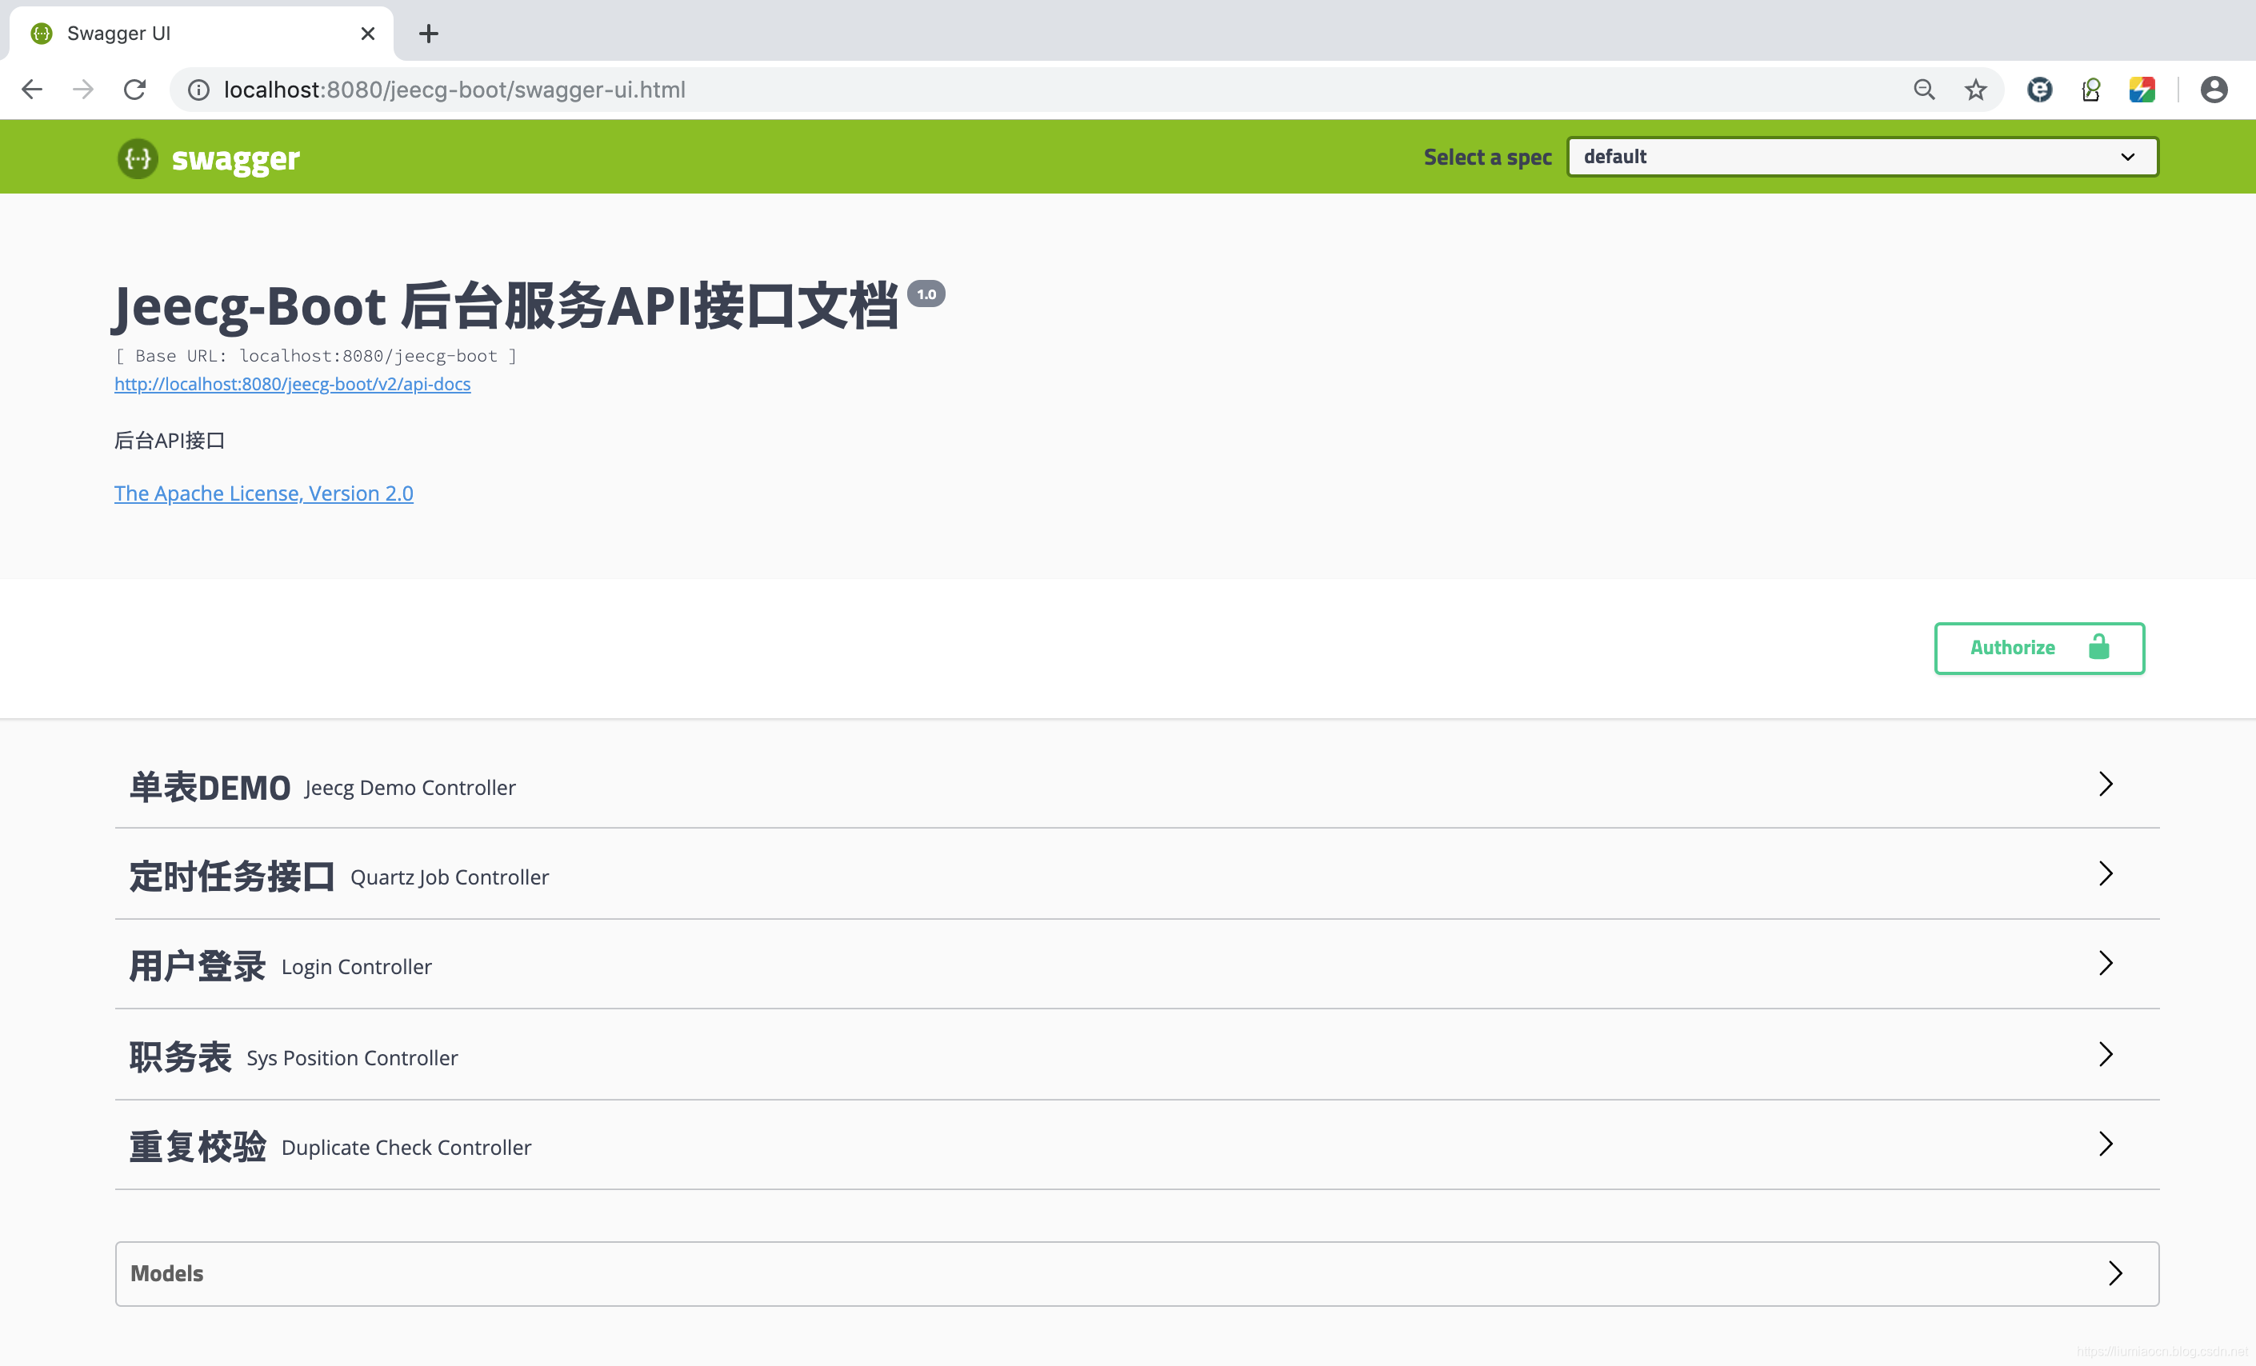
Task: Select the default spec dropdown
Action: click(x=1861, y=156)
